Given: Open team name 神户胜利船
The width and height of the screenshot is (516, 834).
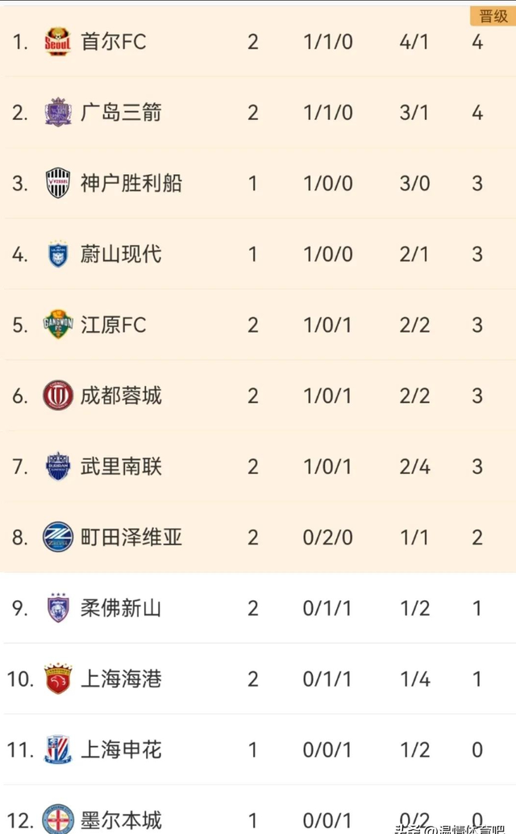Looking at the screenshot, I should 131,183.
